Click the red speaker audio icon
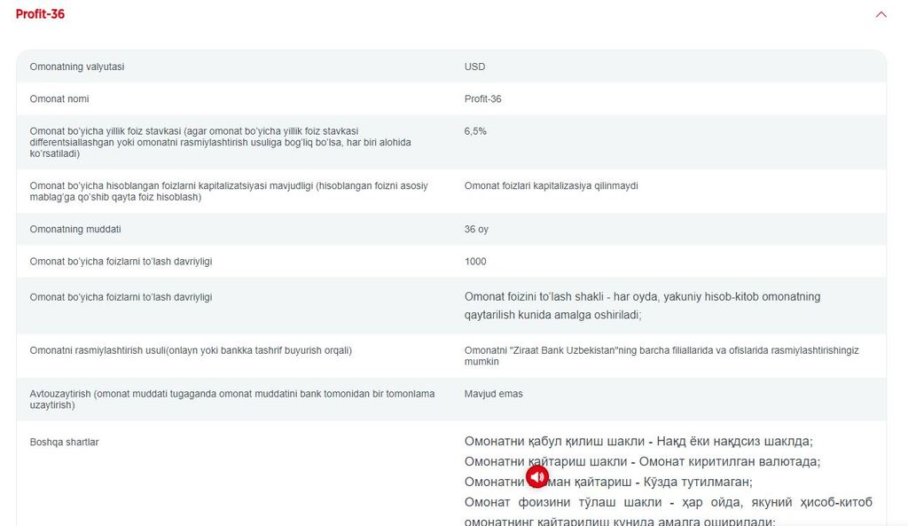The image size is (908, 526). coord(537,477)
